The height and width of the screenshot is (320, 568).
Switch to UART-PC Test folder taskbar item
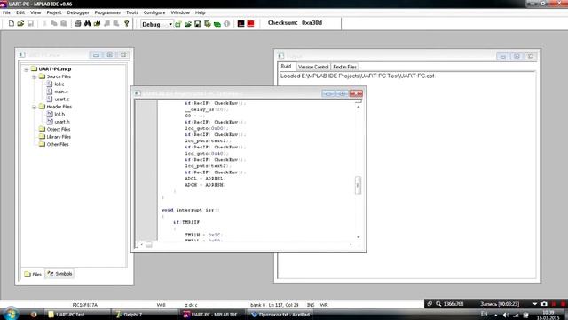tap(77, 315)
